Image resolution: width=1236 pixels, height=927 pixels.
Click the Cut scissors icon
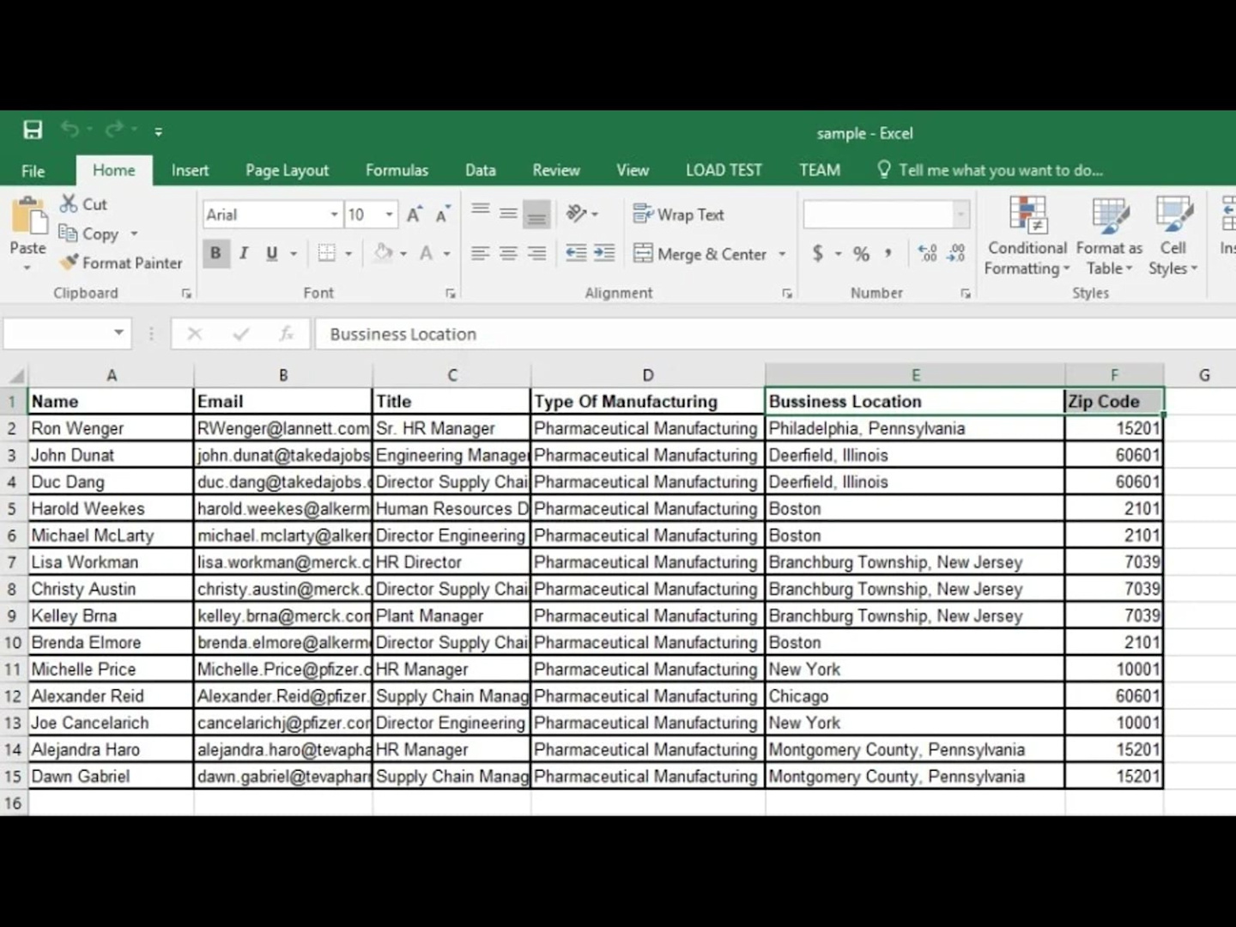69,203
